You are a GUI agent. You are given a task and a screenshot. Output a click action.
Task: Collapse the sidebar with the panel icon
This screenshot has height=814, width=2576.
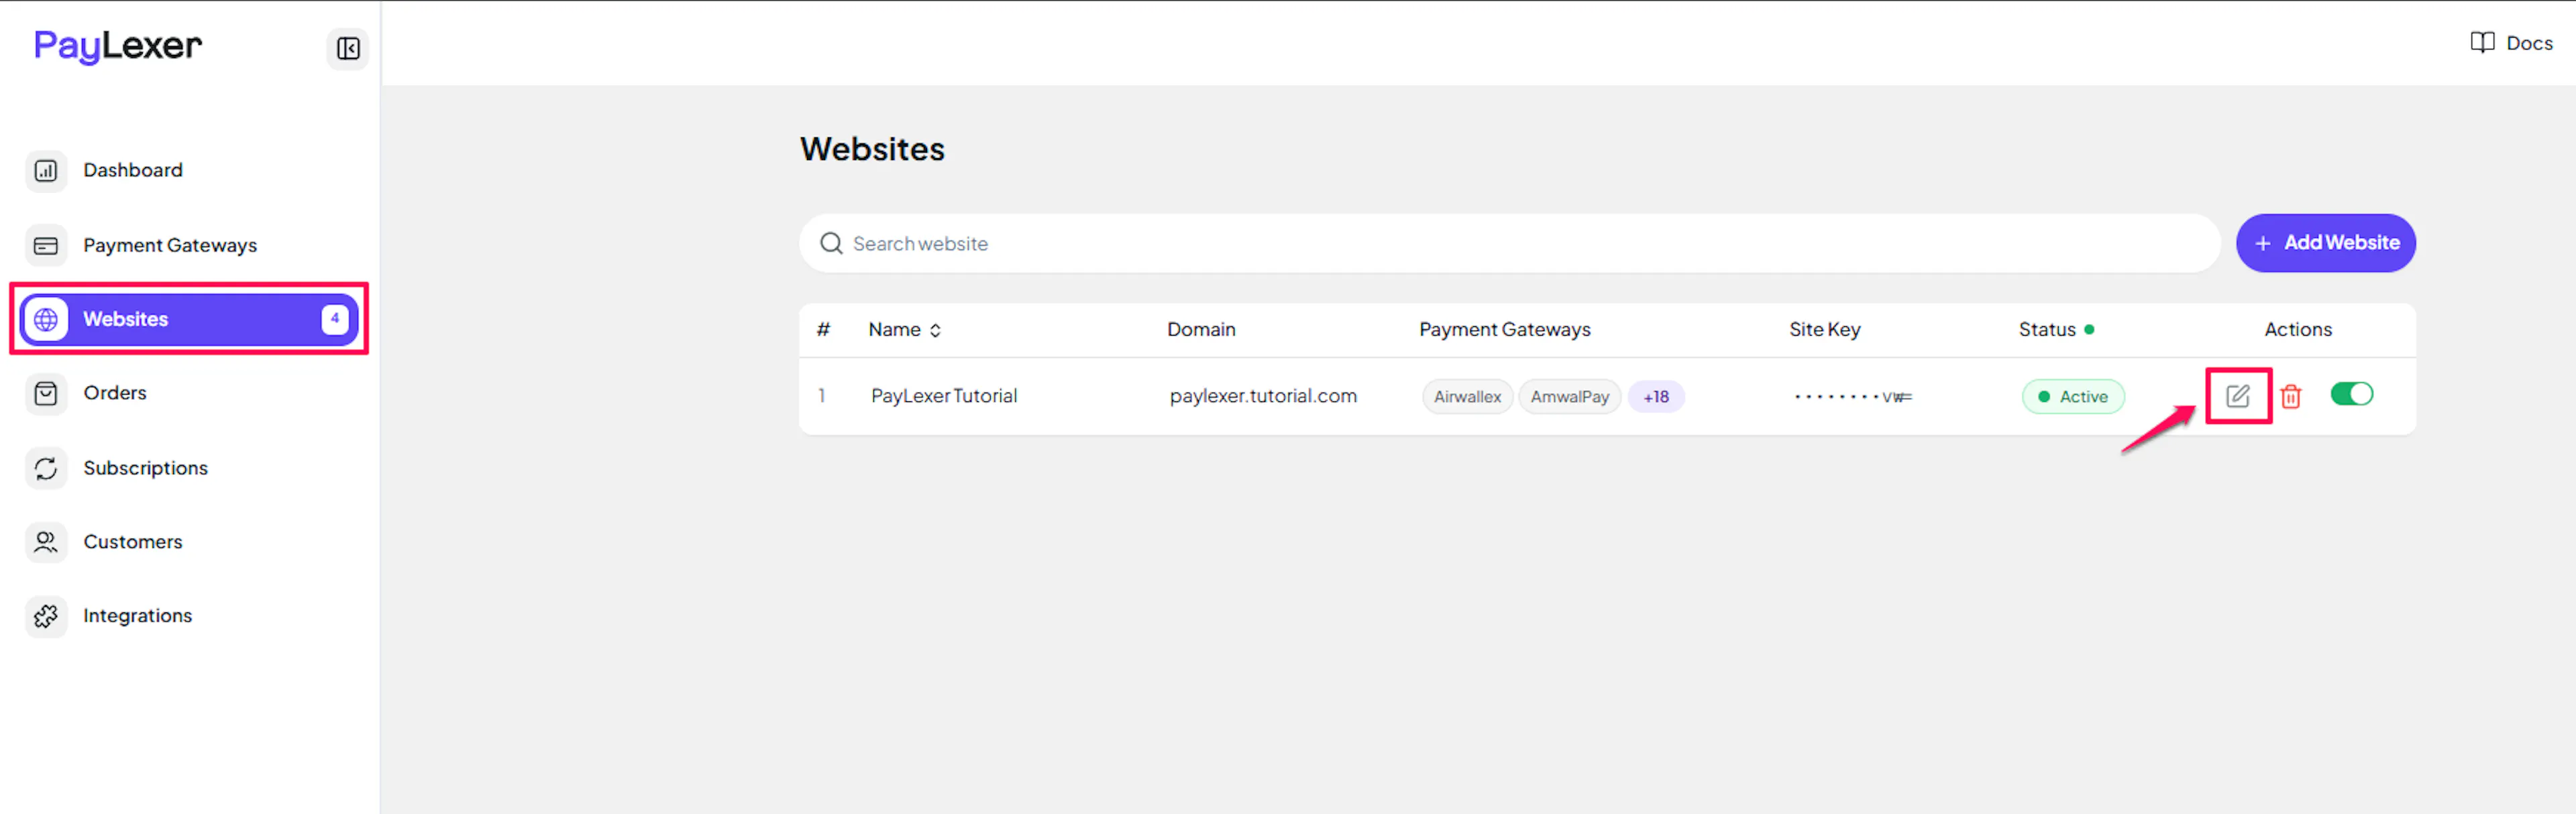(348, 48)
